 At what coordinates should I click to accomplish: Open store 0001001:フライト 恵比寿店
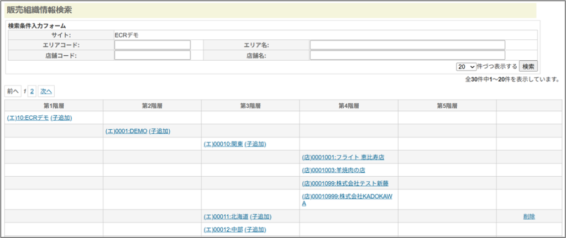tap(343, 157)
